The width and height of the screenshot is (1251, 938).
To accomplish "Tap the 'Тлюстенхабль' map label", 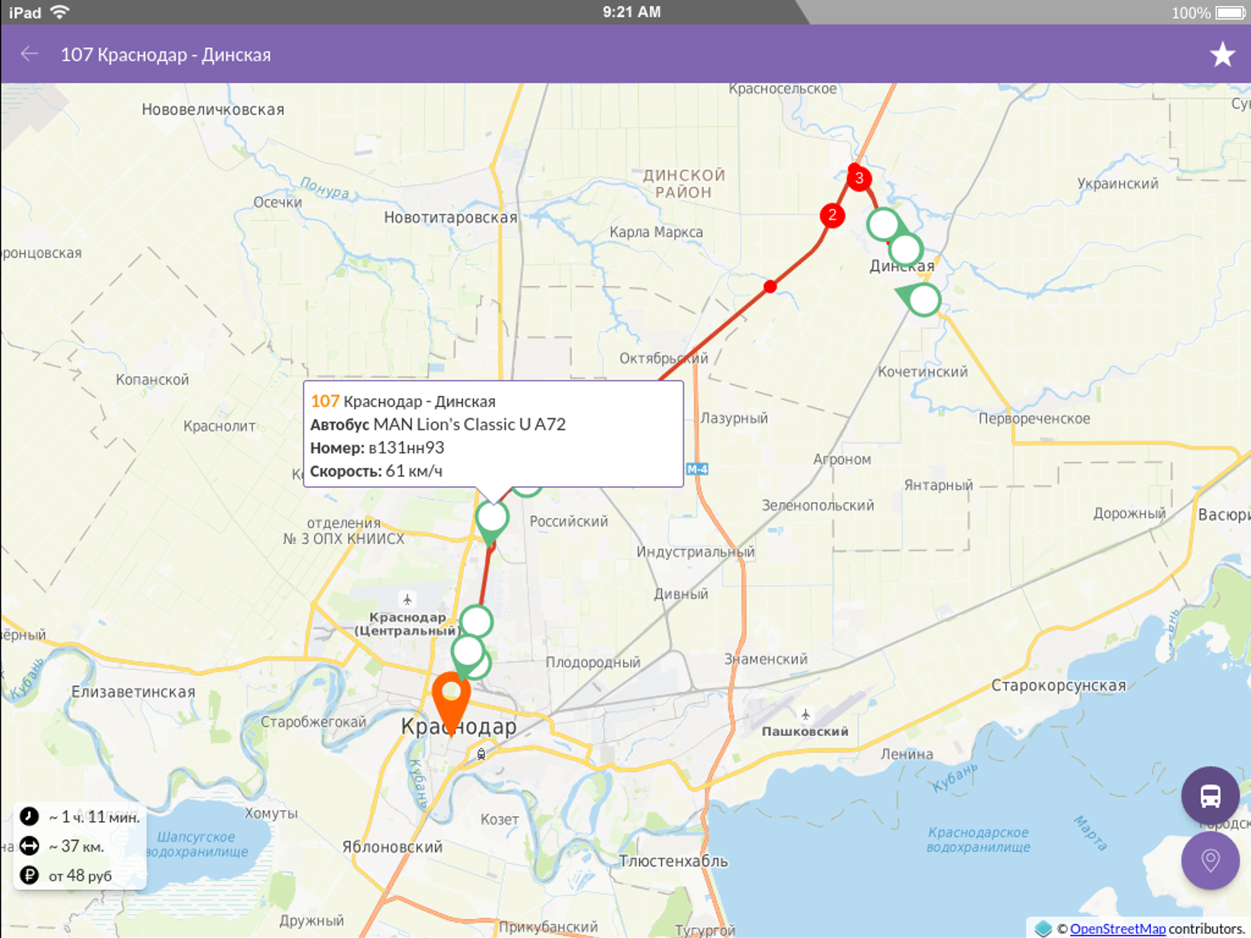I will [x=673, y=861].
